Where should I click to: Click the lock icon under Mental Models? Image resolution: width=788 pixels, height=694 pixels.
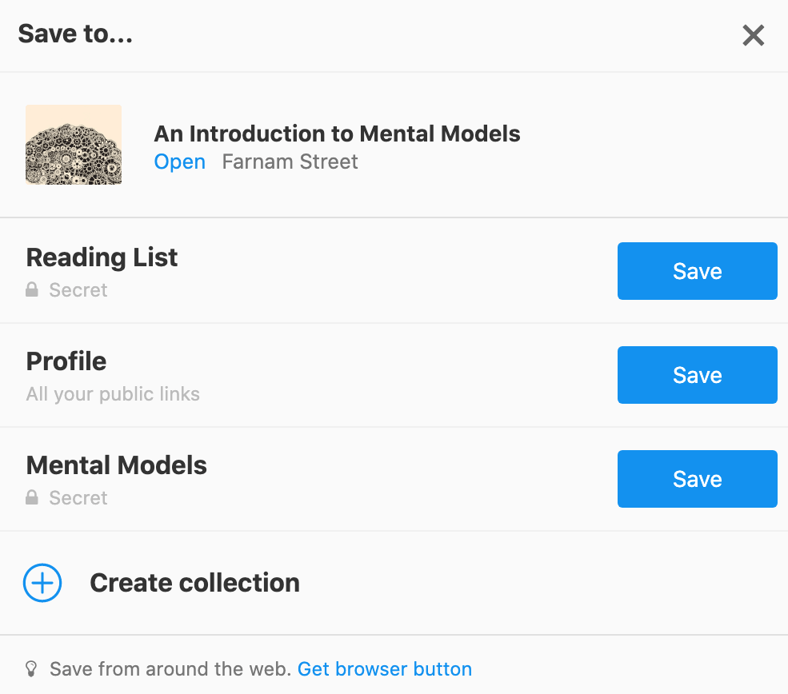[32, 498]
